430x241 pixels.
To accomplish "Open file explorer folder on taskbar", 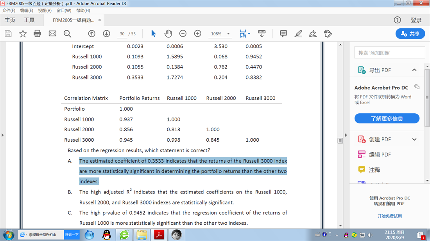I will (x=142, y=235).
